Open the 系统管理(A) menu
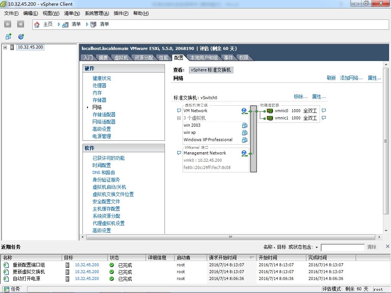The height and width of the screenshot is (293, 391). [x=97, y=13]
